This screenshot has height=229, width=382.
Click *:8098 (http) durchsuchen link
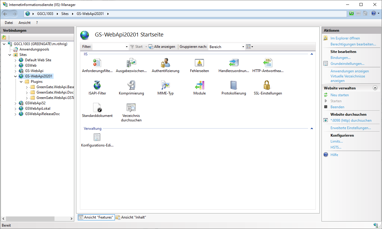pos(351,120)
